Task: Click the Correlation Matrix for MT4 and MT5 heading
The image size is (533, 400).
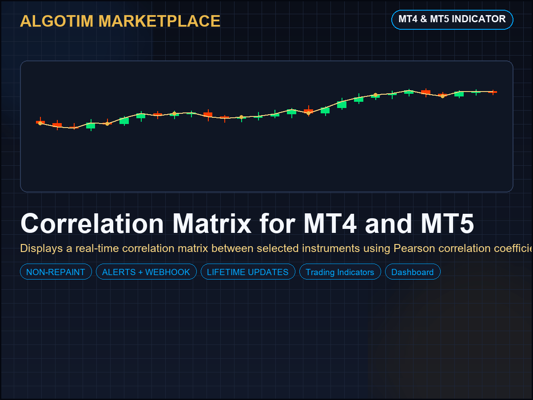Action: pos(247,224)
